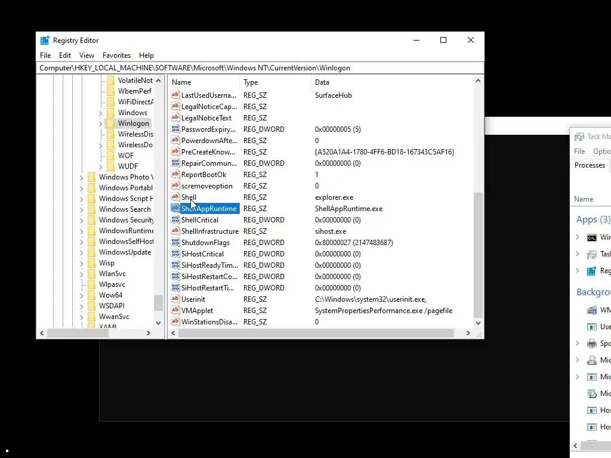Screen dimensions: 611x458
Task: Open the View menu
Action: pyautogui.click(x=87, y=55)
